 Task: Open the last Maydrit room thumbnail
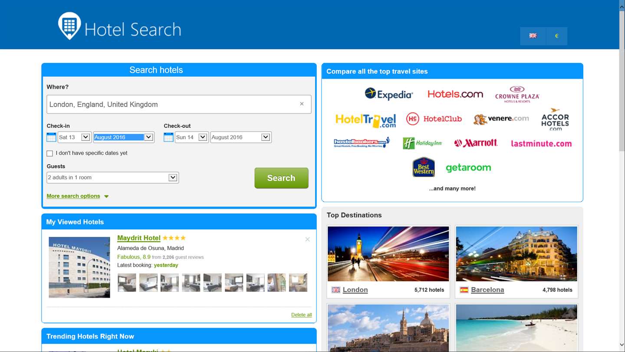(298, 282)
